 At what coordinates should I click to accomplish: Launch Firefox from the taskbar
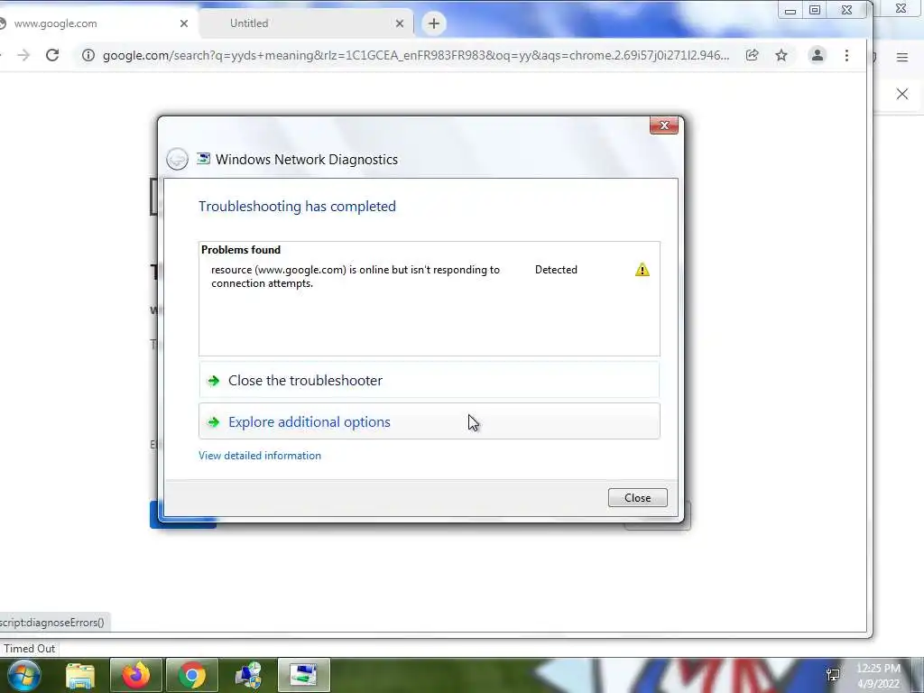pyautogui.click(x=136, y=675)
